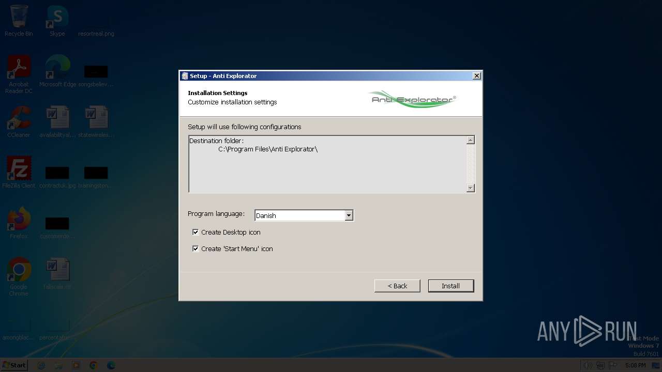Click the amongblac... desktop file label
This screenshot has height=372, width=662.
[x=19, y=337]
